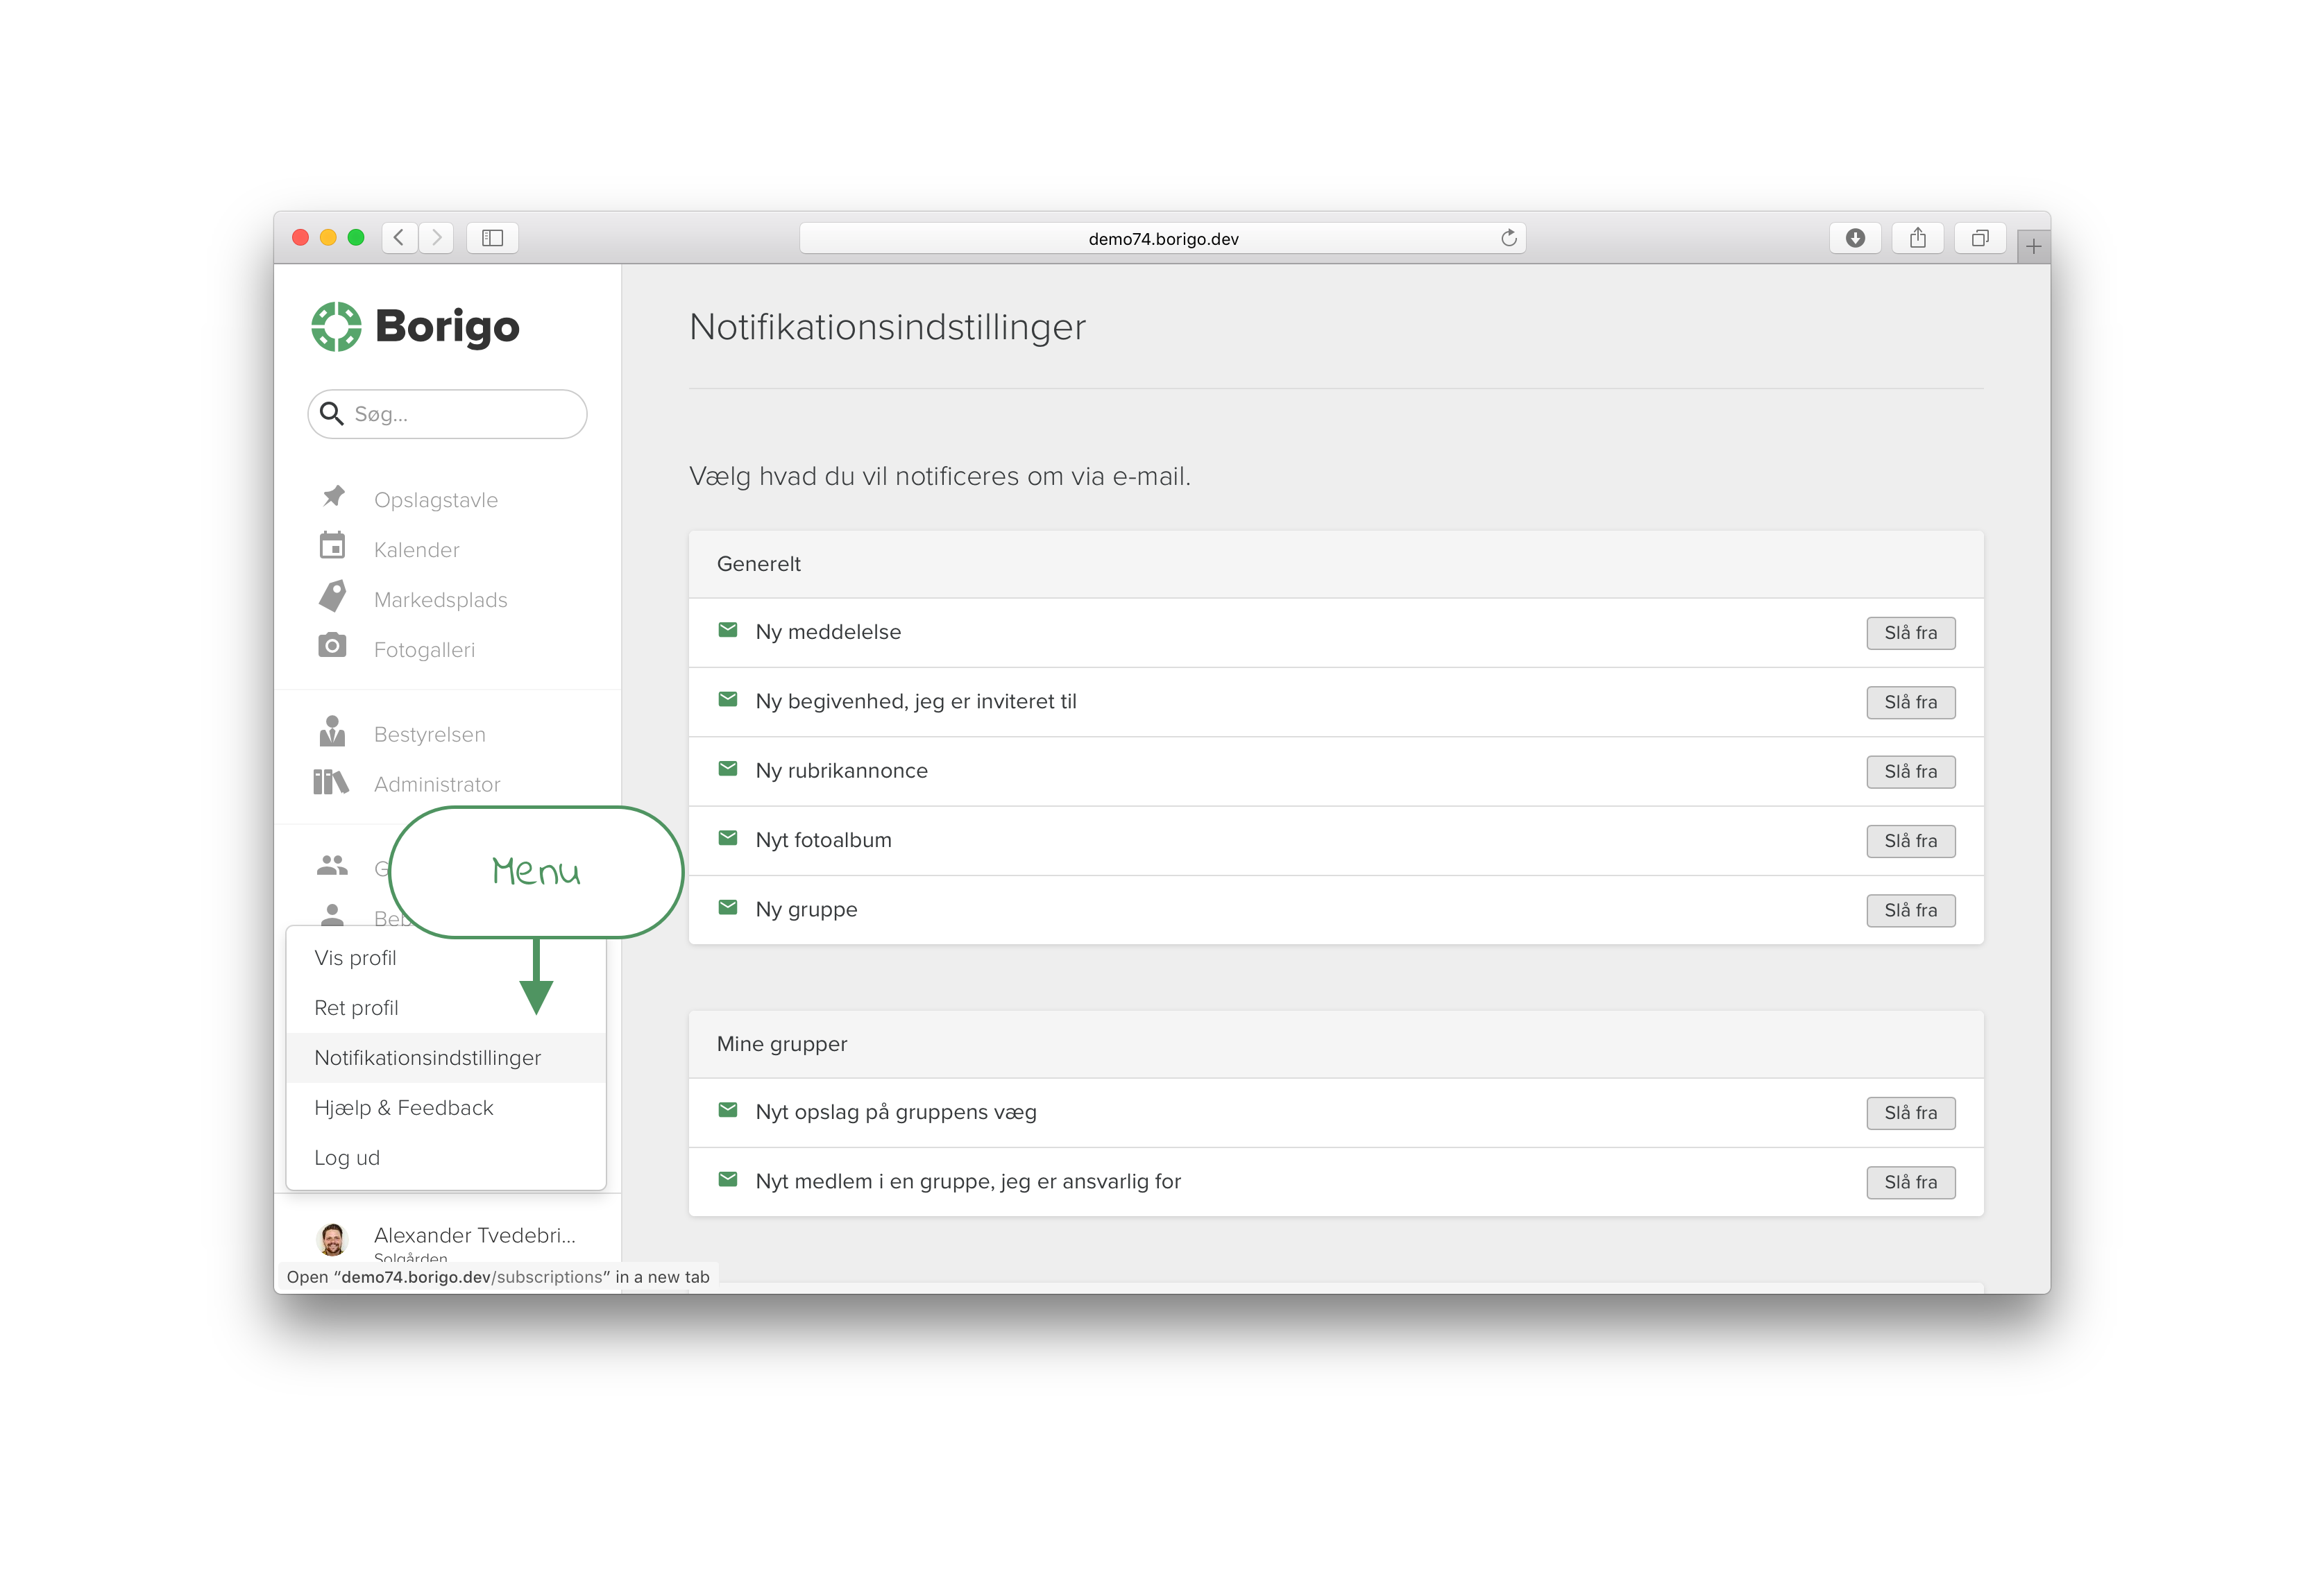This screenshot has height=1572, width=2324.
Task: Open the Markedsplads section
Action: pos(440,600)
